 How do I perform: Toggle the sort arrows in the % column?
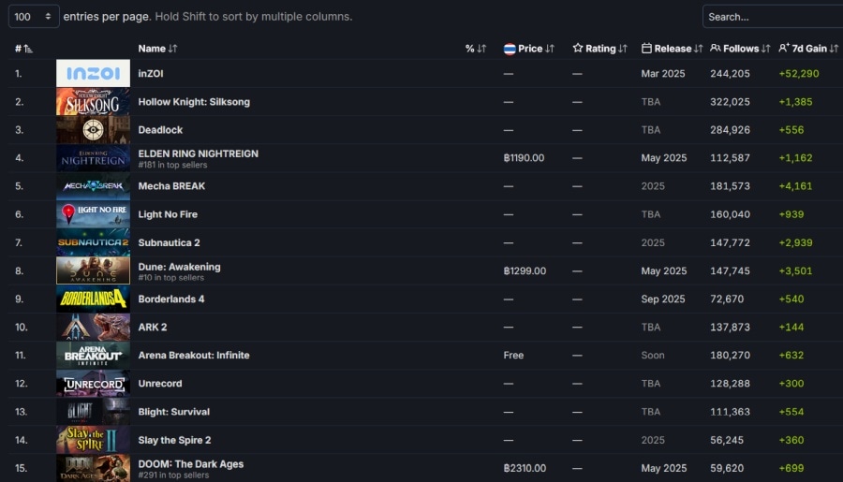pyautogui.click(x=481, y=49)
